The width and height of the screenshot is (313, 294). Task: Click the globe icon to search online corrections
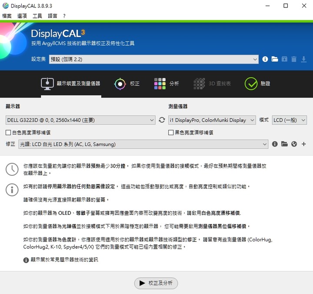tap(294, 144)
